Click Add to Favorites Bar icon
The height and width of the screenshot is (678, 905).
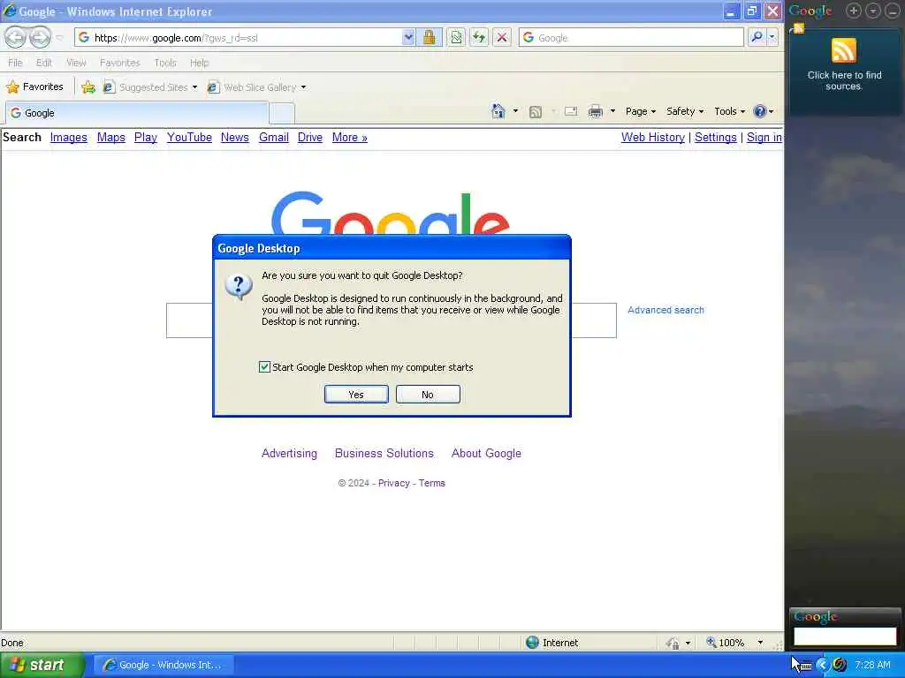coord(88,87)
